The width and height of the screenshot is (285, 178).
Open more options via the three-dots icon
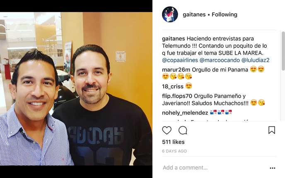pyautogui.click(x=273, y=168)
